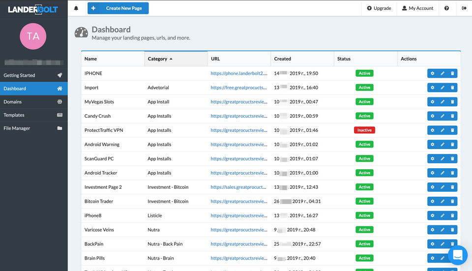Click trash icon for Bitcoin Trader row
The image size is (472, 271).
click(x=452, y=201)
